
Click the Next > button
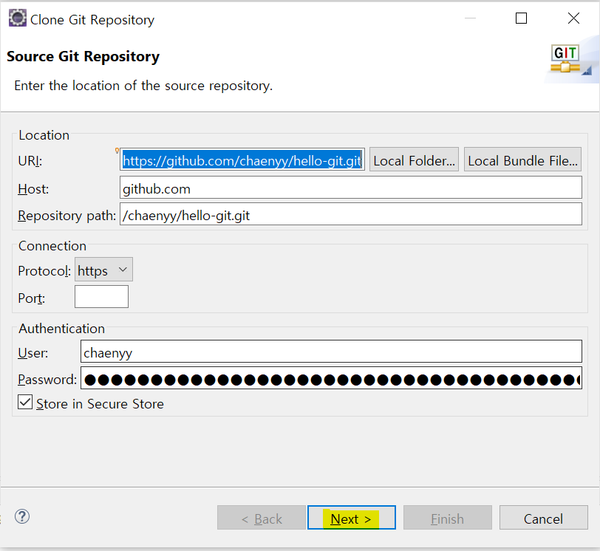click(x=351, y=518)
